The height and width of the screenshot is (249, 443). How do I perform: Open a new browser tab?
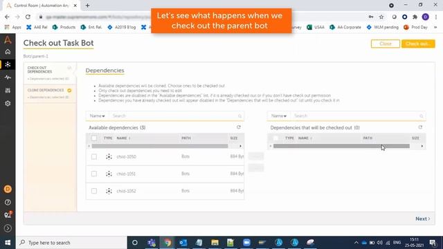click(87, 6)
